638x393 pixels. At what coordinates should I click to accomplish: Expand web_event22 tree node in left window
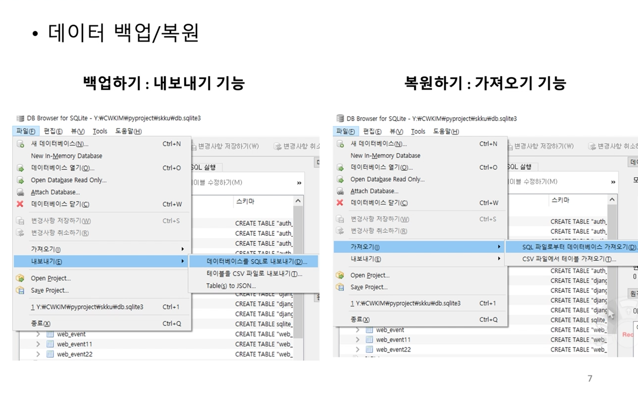[38, 354]
